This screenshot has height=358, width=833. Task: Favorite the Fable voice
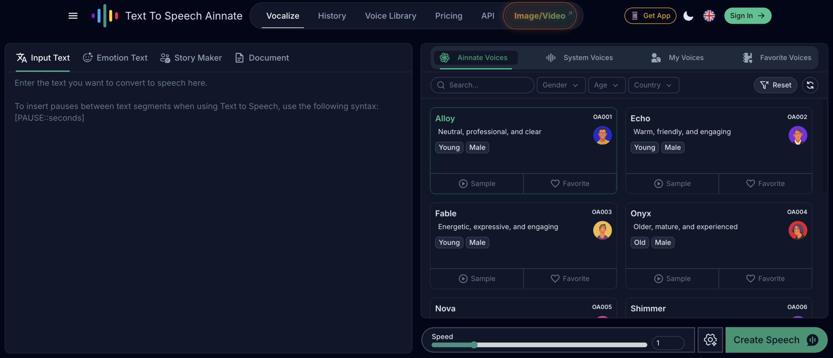coord(570,279)
